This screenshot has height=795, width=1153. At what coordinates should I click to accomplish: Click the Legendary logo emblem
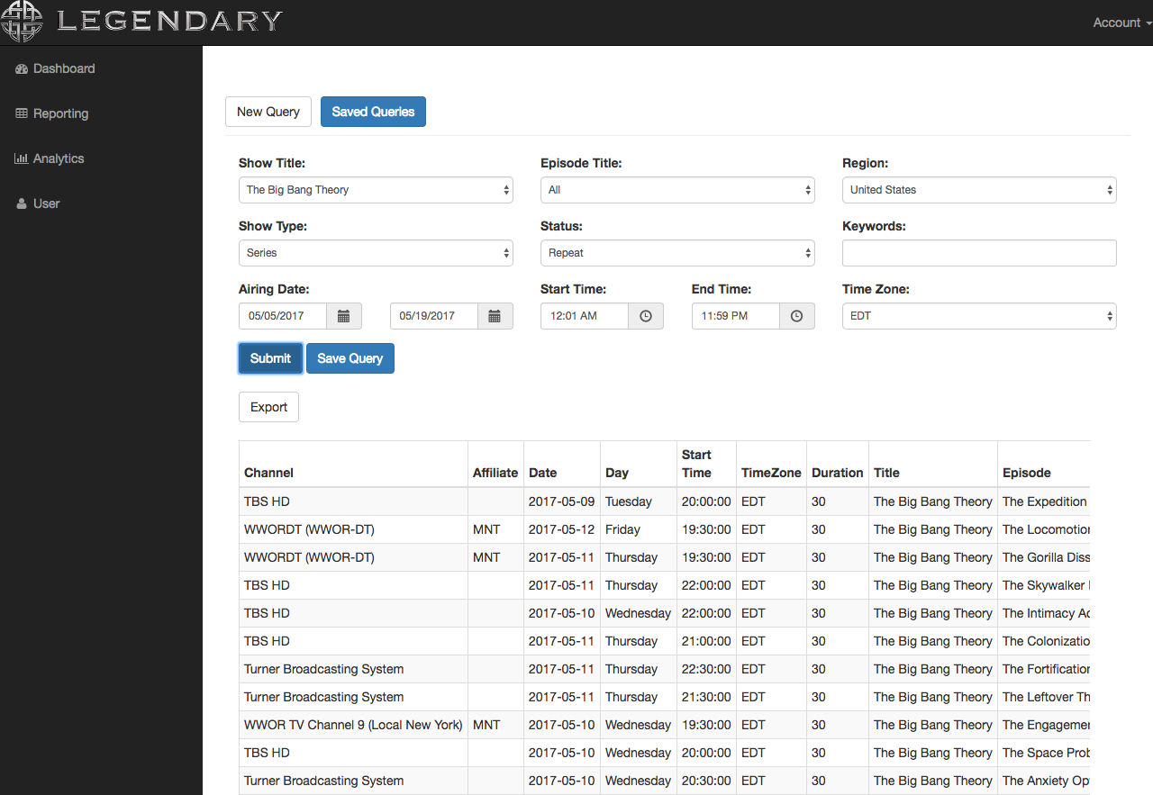click(22, 22)
